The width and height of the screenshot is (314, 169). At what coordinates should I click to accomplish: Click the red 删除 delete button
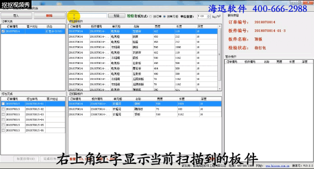point(50,16)
